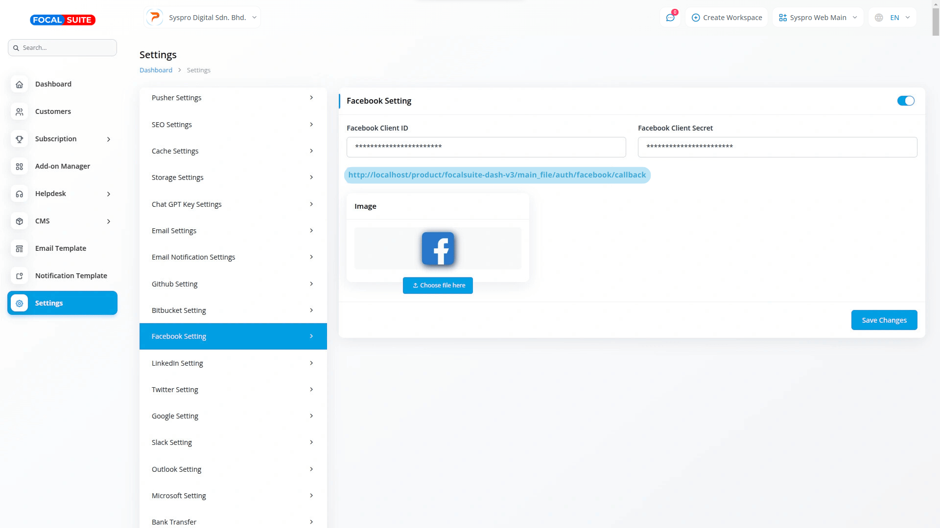Toggle the Facebook Setting switch off
This screenshot has height=528, width=940.
(905, 101)
